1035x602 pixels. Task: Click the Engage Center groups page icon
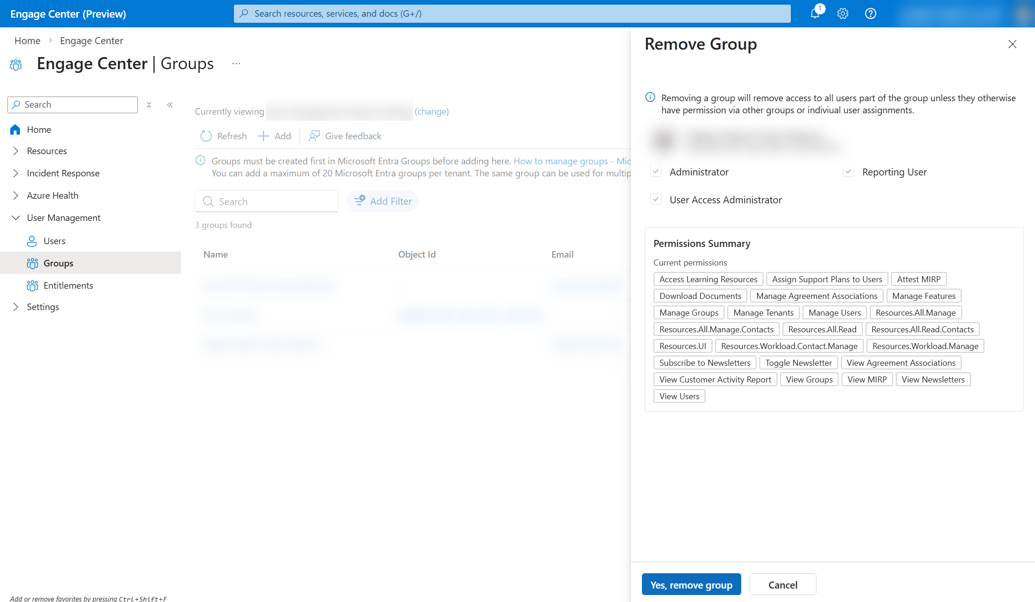(16, 65)
